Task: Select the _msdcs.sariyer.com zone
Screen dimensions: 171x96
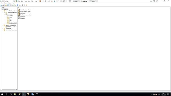Action: tap(12, 13)
